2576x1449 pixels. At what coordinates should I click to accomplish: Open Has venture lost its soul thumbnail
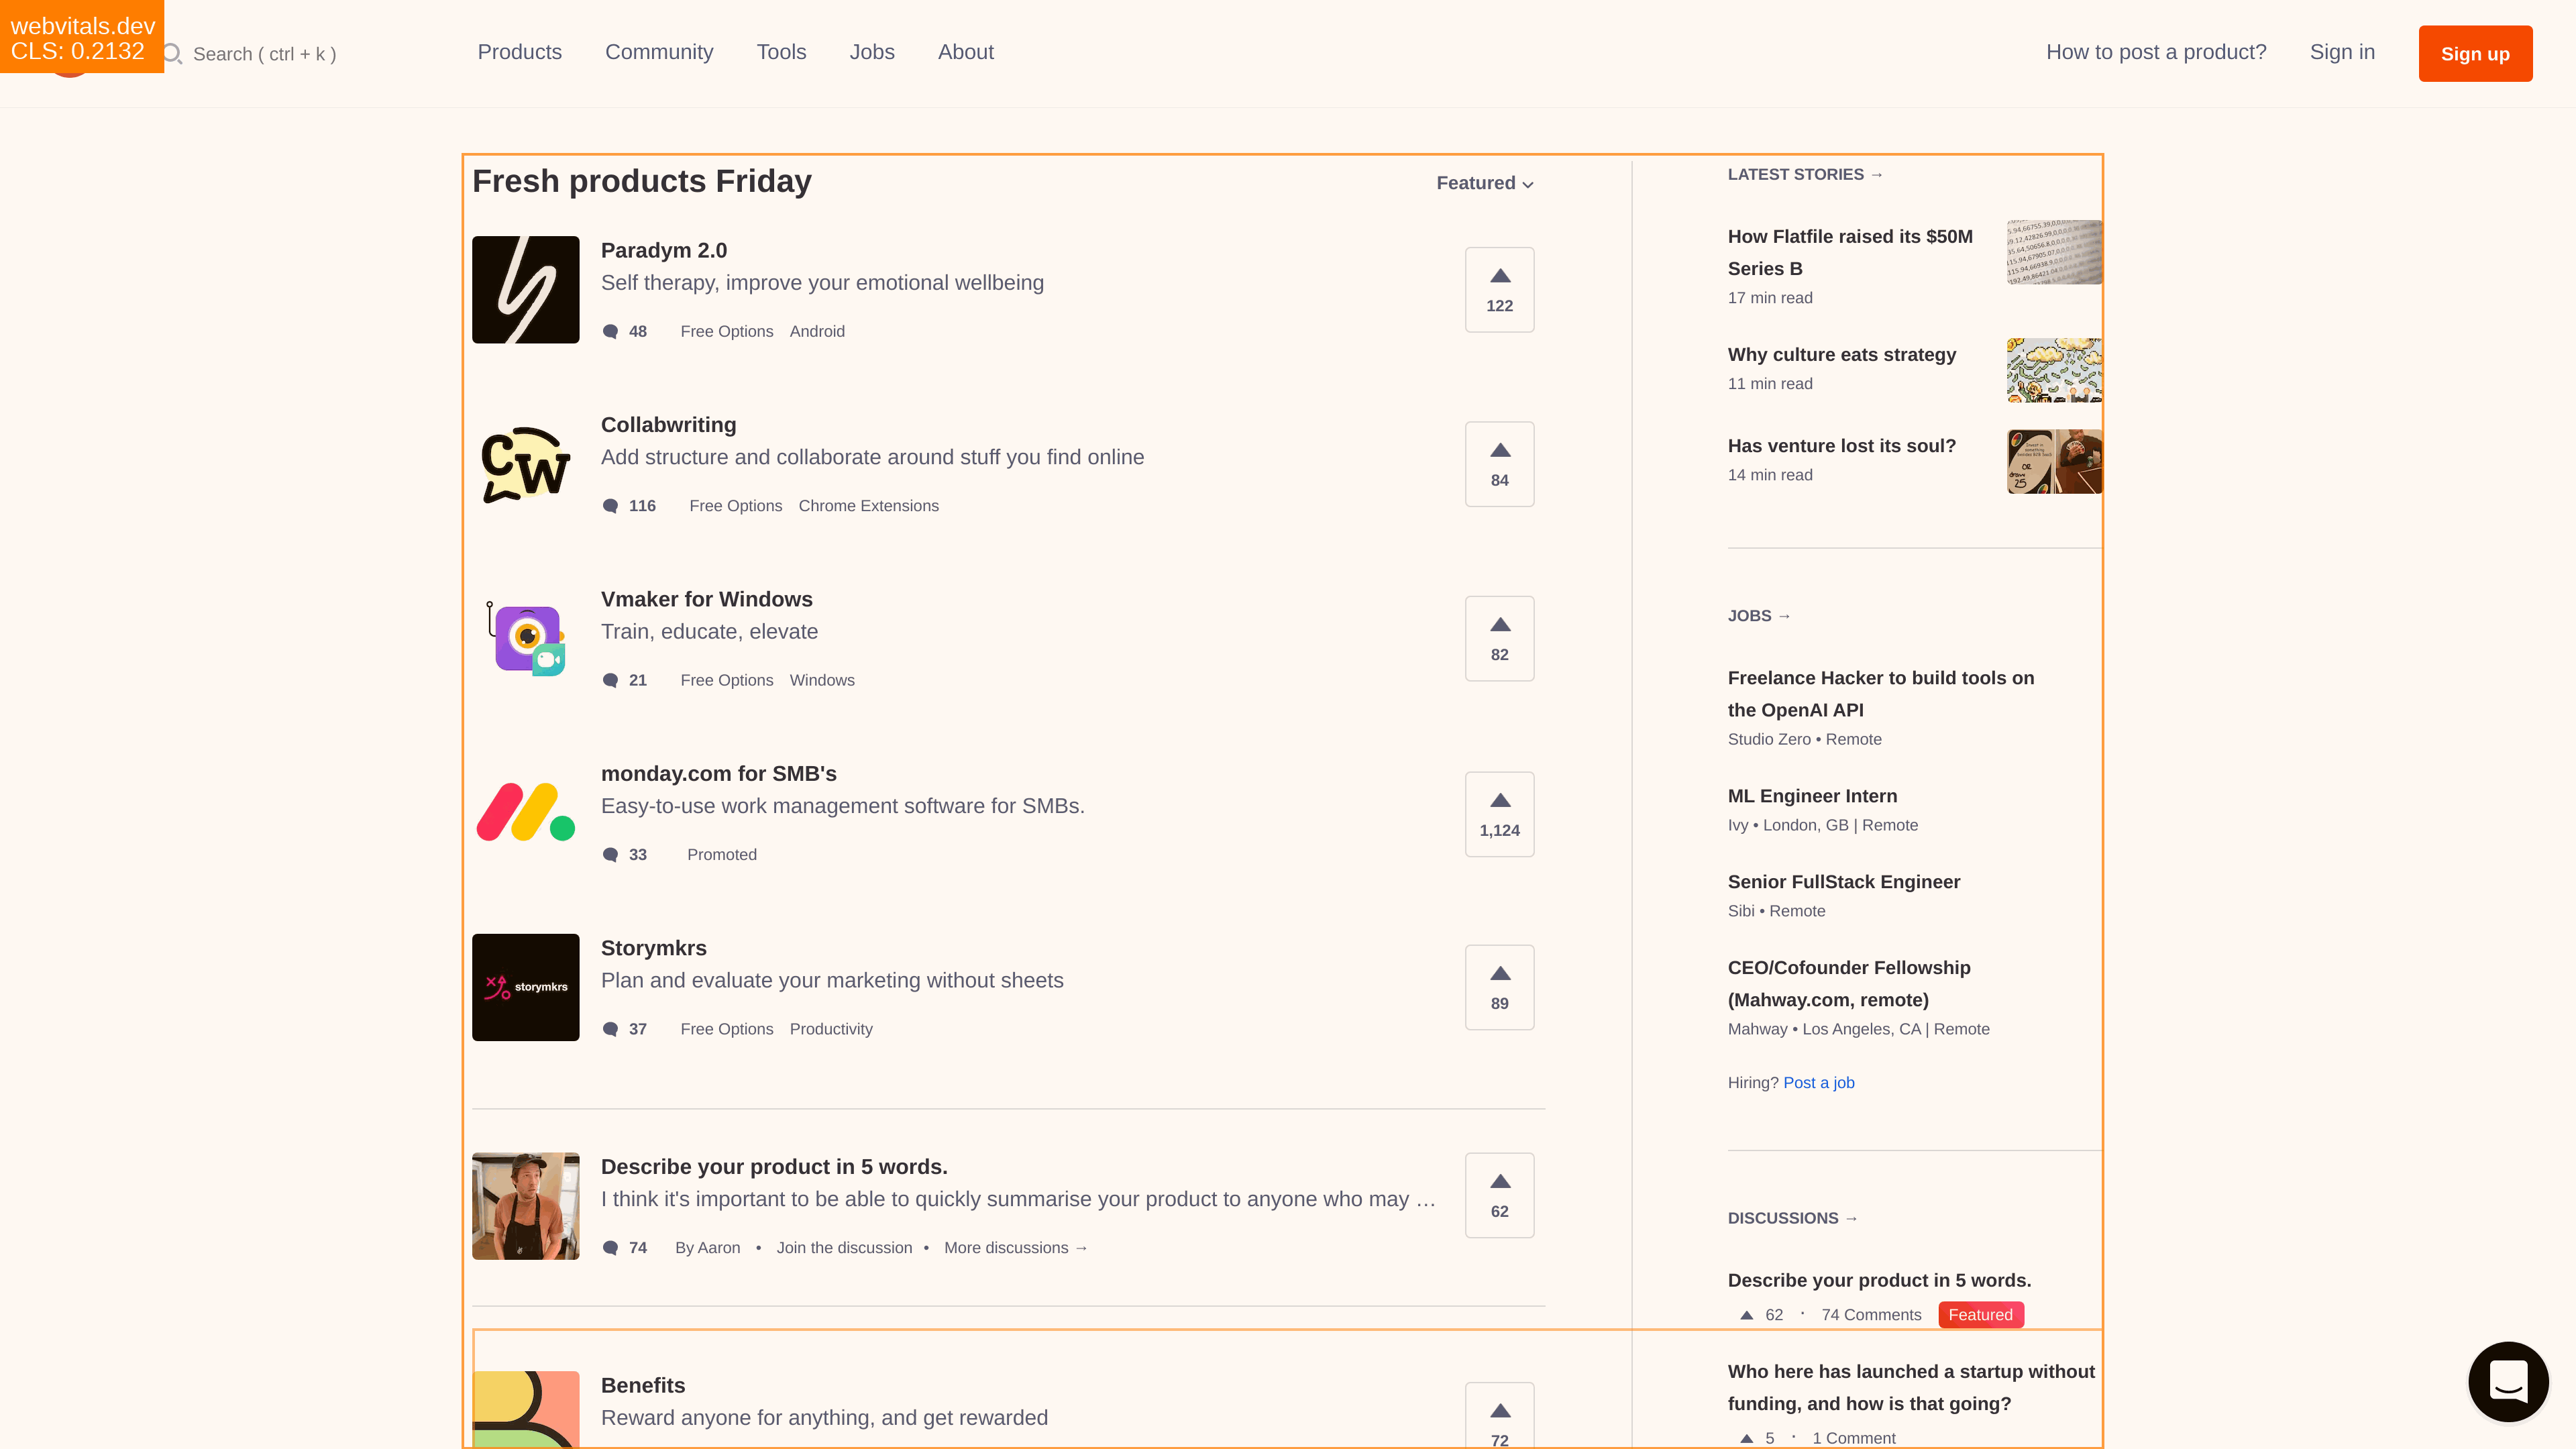pyautogui.click(x=2054, y=461)
